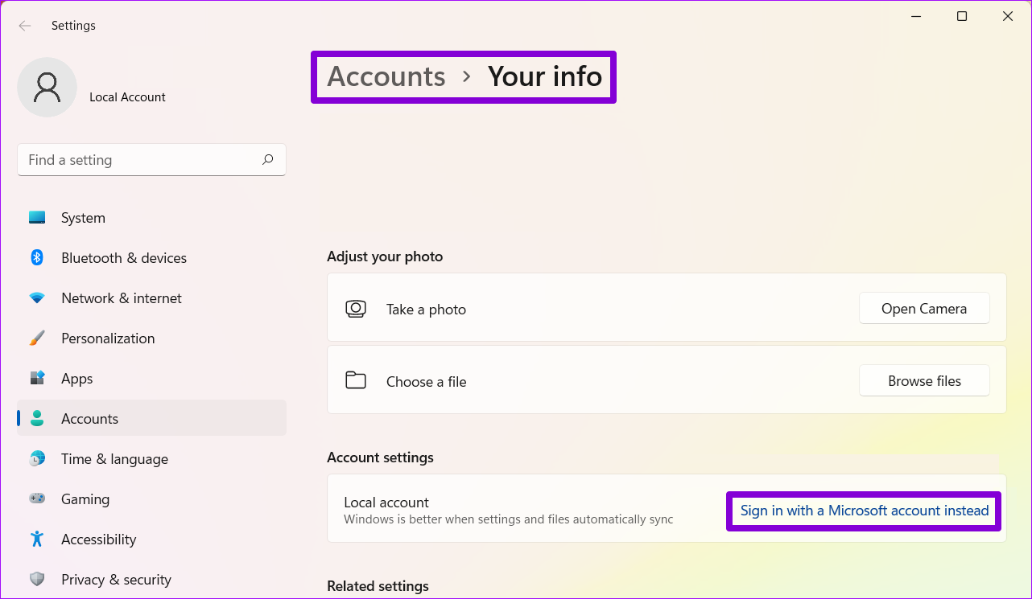Open the Accessibility settings
The image size is (1032, 599).
click(98, 539)
